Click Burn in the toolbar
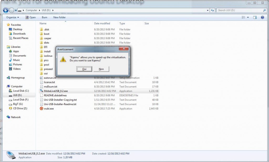The width and height of the screenshot is (269, 162). click(x=44, y=17)
